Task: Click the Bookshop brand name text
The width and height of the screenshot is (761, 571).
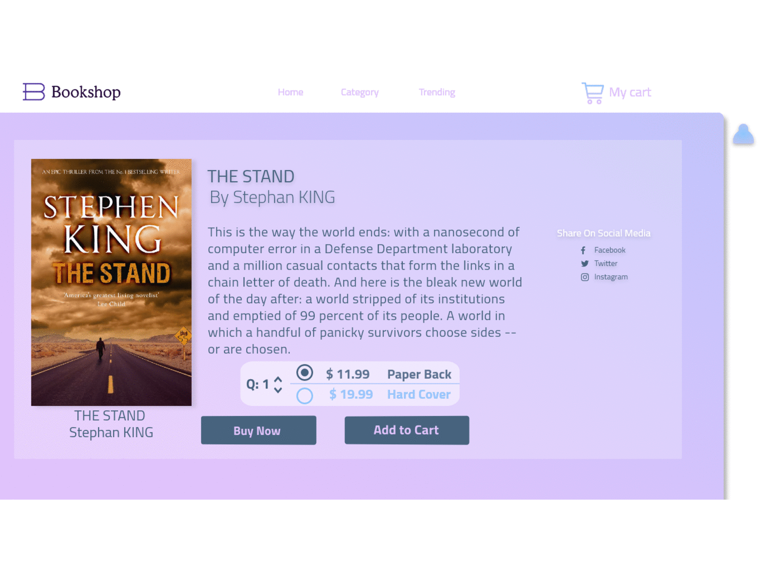Action: click(86, 92)
